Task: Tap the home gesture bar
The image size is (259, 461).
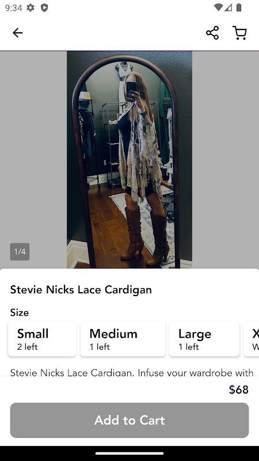Action: pos(129,454)
